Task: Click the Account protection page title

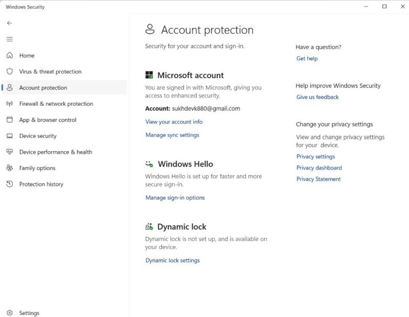Action: coord(207,30)
